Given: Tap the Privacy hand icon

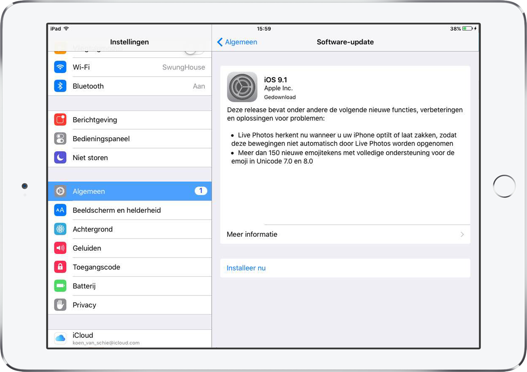Looking at the screenshot, I should click(60, 305).
